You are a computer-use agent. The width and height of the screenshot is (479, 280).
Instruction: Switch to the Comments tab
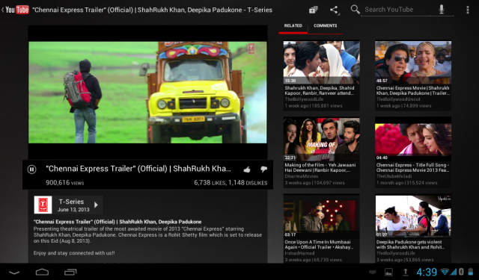pos(326,25)
